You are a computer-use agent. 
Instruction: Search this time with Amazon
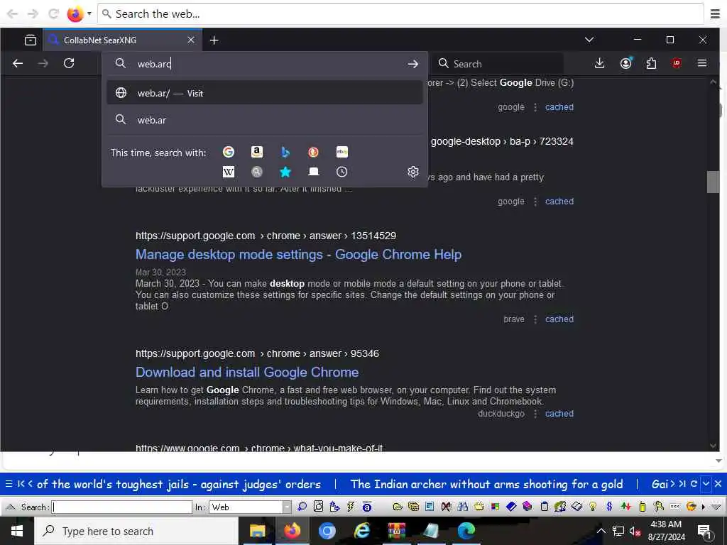click(257, 152)
